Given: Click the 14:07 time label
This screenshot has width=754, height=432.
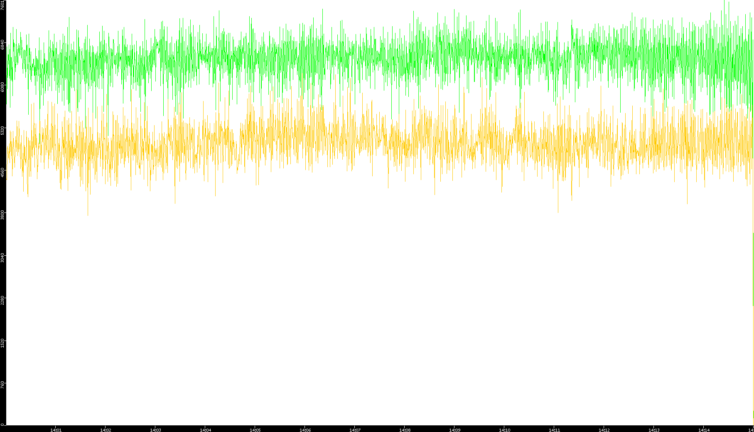Looking at the screenshot, I should tap(355, 430).
